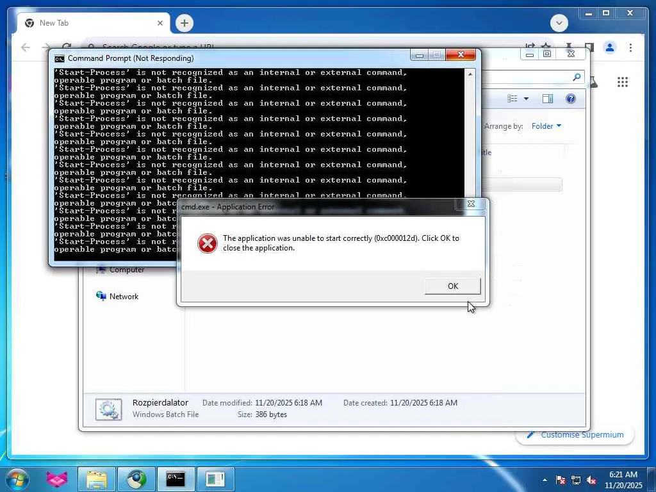This screenshot has height=492, width=656.
Task: Toggle the Explorer preview pane icon
Action: tap(548, 99)
